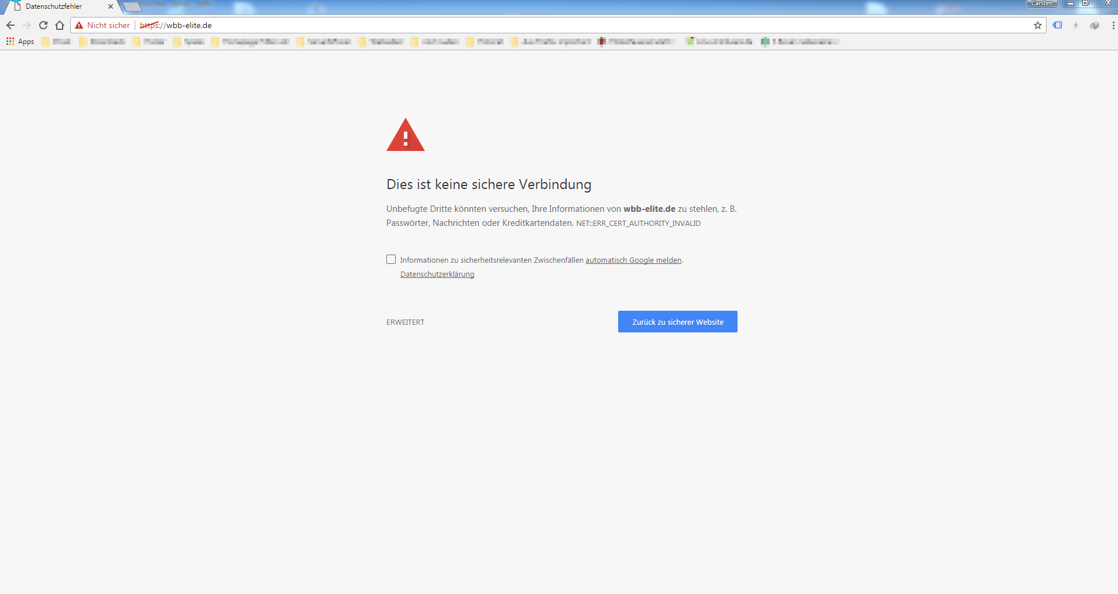Follow 'automatisch Google melden' link
Screen dimensions: 1118x594
pos(633,260)
